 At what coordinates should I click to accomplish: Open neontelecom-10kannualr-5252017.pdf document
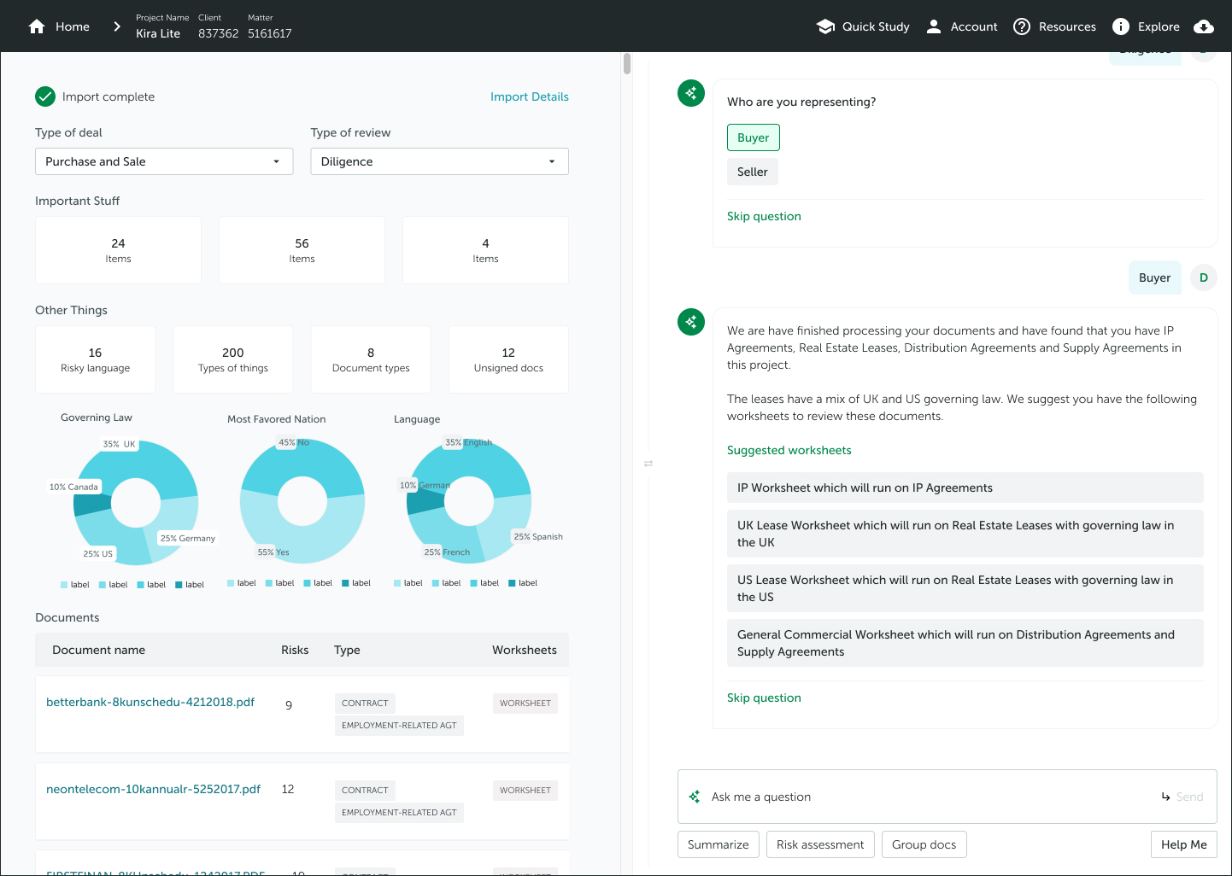(x=153, y=789)
